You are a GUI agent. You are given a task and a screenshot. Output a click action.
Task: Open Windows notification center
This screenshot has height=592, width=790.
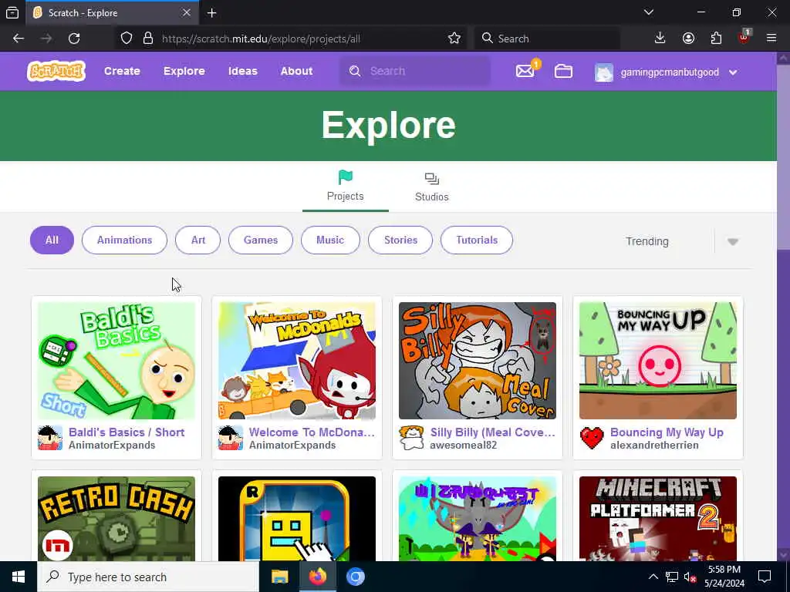tap(765, 577)
